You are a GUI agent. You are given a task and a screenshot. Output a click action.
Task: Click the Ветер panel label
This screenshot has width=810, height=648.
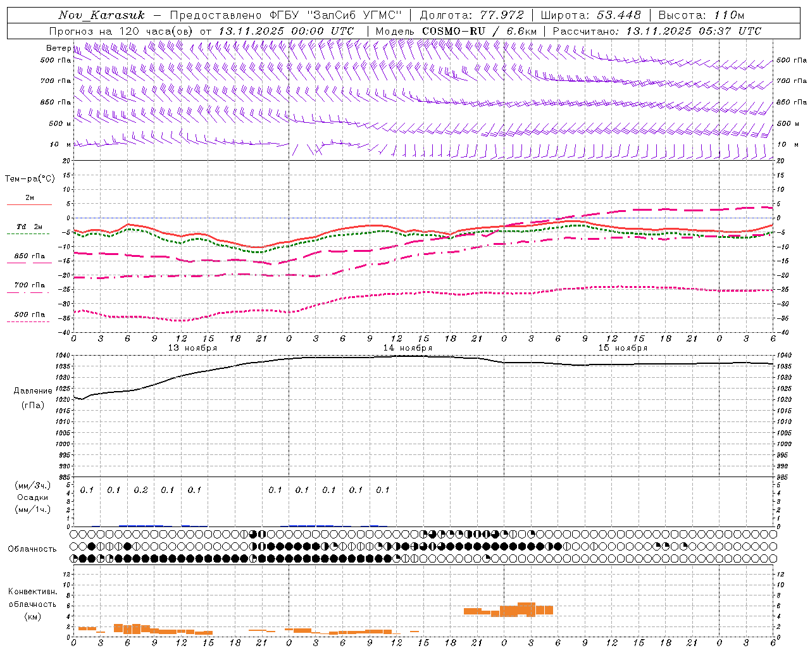point(58,48)
